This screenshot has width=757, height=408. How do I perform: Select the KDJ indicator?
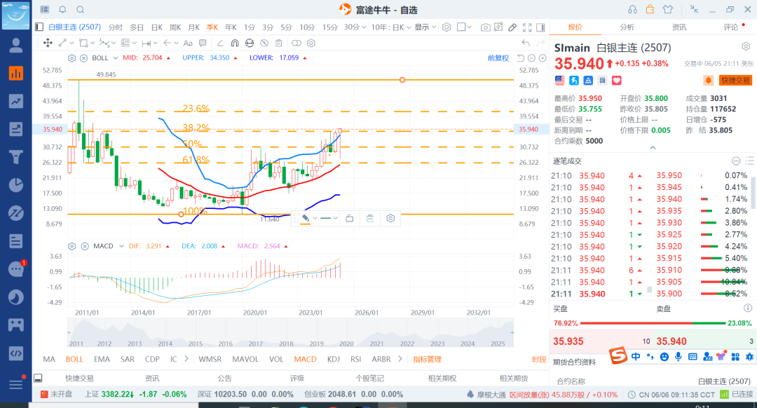(333, 359)
